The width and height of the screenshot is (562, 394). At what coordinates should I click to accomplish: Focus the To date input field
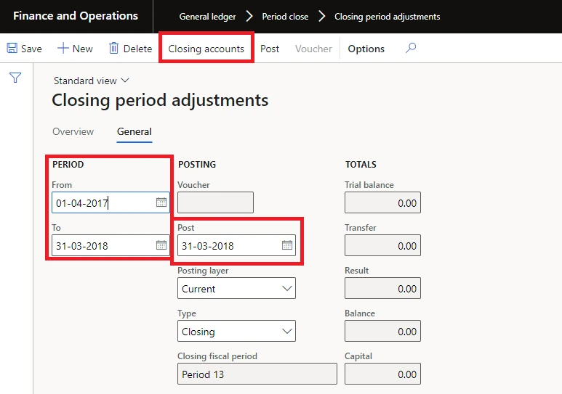[111, 245]
